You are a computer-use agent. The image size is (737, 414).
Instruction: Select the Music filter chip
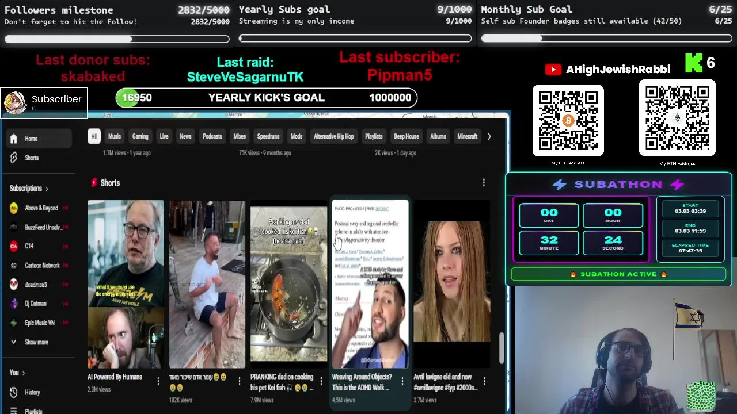pyautogui.click(x=115, y=137)
